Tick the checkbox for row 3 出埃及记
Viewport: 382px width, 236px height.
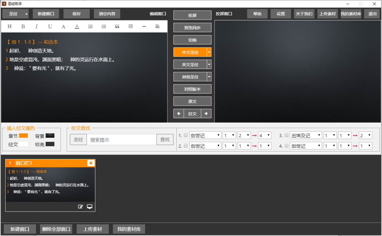(286, 135)
